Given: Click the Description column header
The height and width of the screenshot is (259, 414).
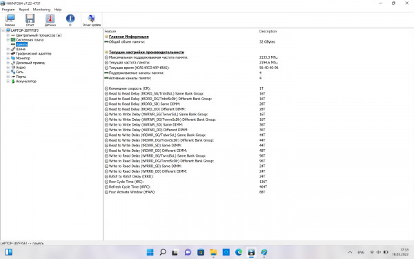Looking at the screenshot, I should [x=268, y=31].
